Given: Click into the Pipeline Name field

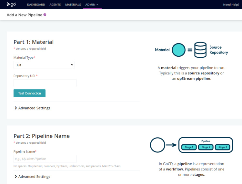Looking at the screenshot, I should (45, 159).
